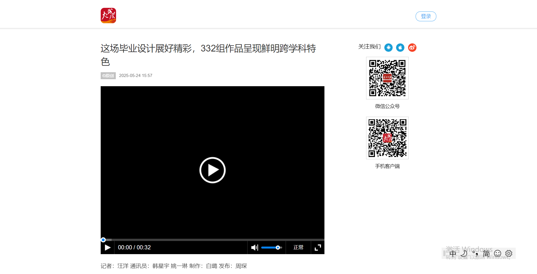
Task: Open the Android app download icon
Action: (388, 48)
